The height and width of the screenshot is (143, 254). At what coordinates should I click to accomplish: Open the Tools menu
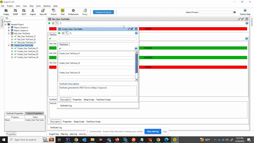[x=38, y=6]
